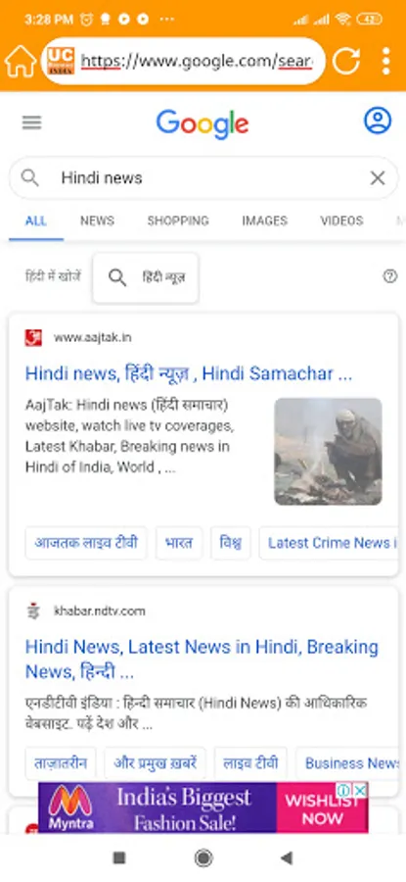Open the khabar.ndtv.com Hindi News result
Screen dimensions: 406x882
coord(203,660)
